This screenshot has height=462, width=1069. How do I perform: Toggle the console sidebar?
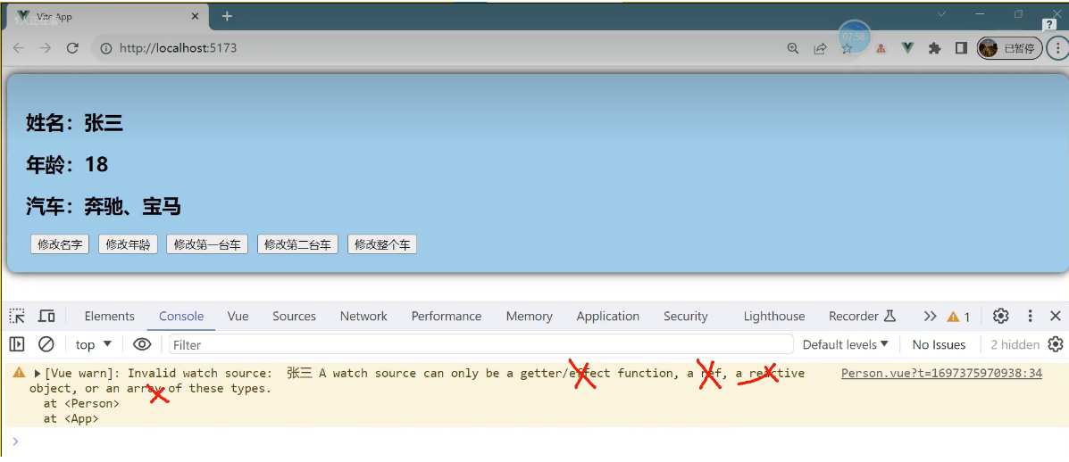tap(17, 344)
